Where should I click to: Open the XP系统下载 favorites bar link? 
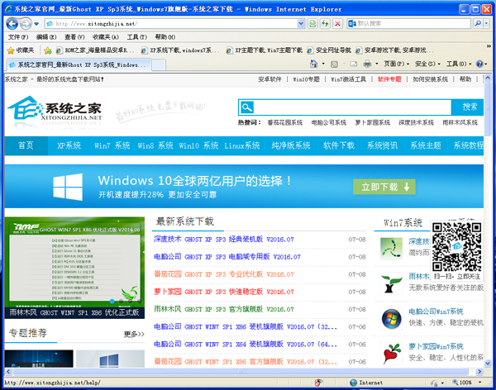coord(180,50)
